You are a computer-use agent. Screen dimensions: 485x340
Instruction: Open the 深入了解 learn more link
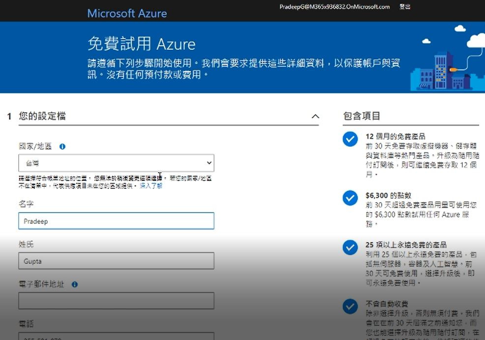151,185
